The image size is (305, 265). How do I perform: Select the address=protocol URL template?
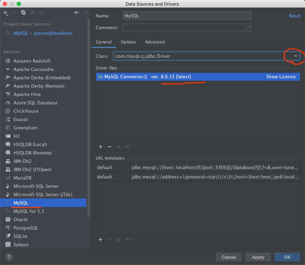(x=198, y=177)
